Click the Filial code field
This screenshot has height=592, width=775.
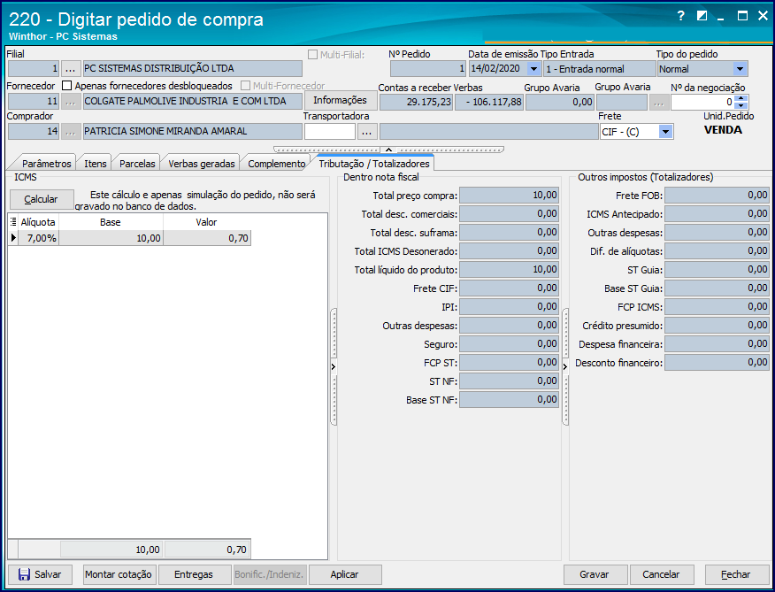coord(34,69)
